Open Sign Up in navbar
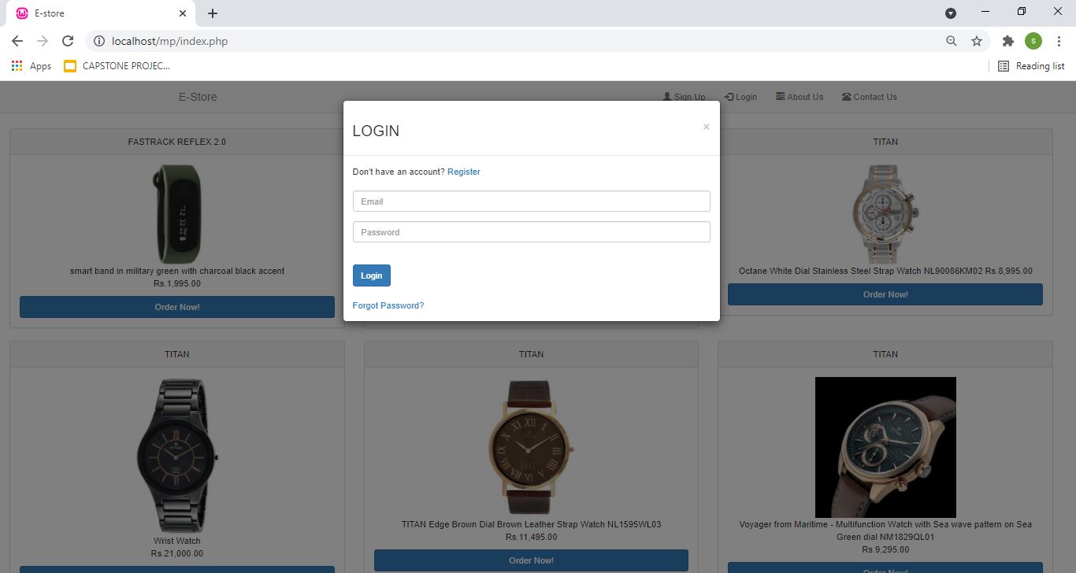 tap(684, 97)
